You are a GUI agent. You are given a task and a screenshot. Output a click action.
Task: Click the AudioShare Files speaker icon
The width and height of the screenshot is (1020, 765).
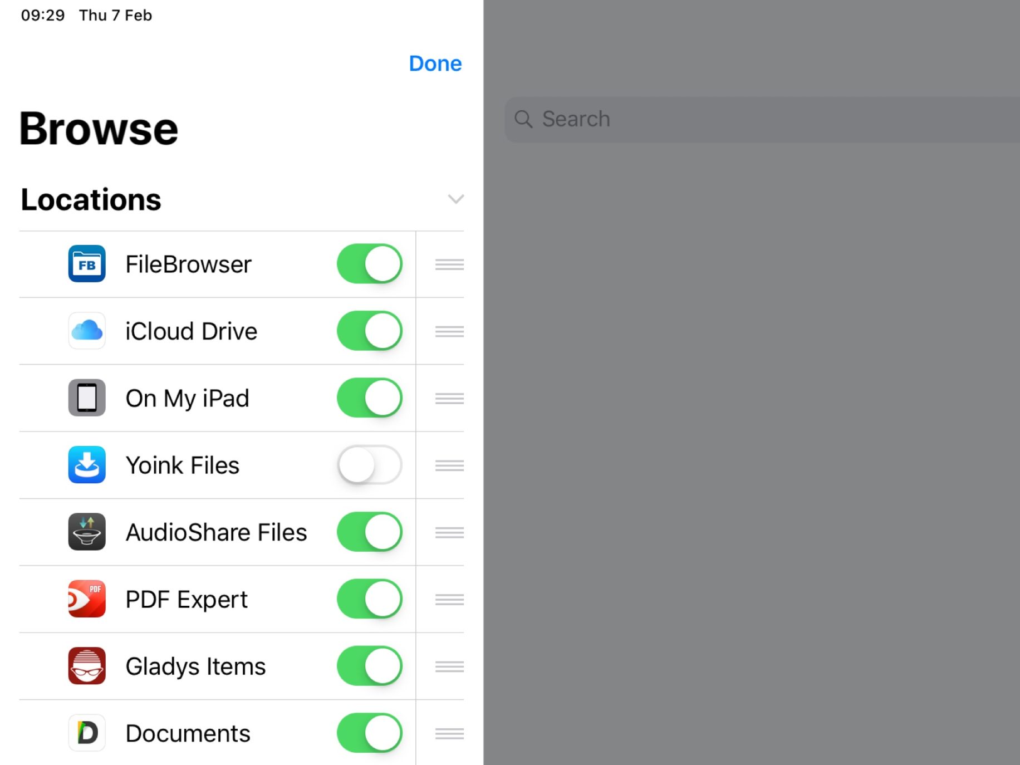86,532
